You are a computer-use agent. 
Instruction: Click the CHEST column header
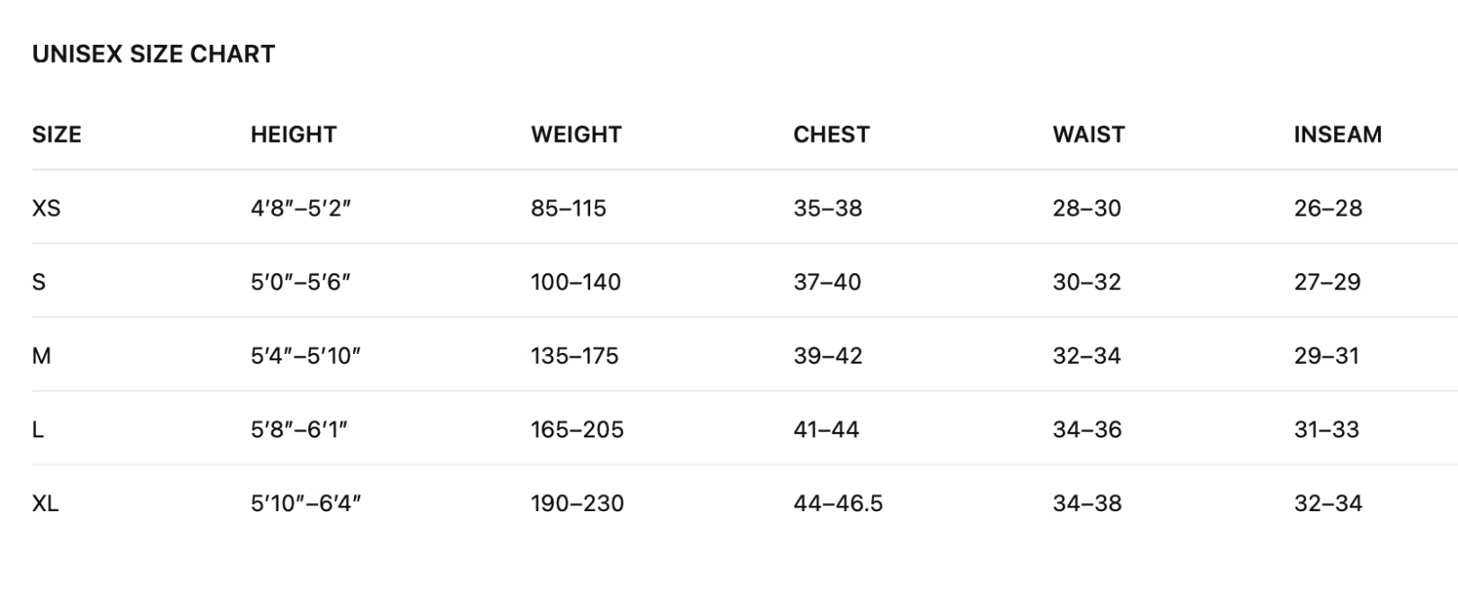pyautogui.click(x=831, y=135)
